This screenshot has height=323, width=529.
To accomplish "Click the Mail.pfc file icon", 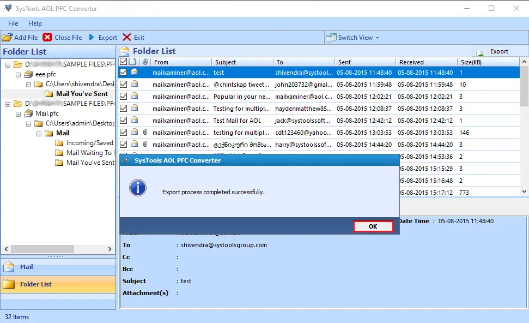I will coord(29,113).
